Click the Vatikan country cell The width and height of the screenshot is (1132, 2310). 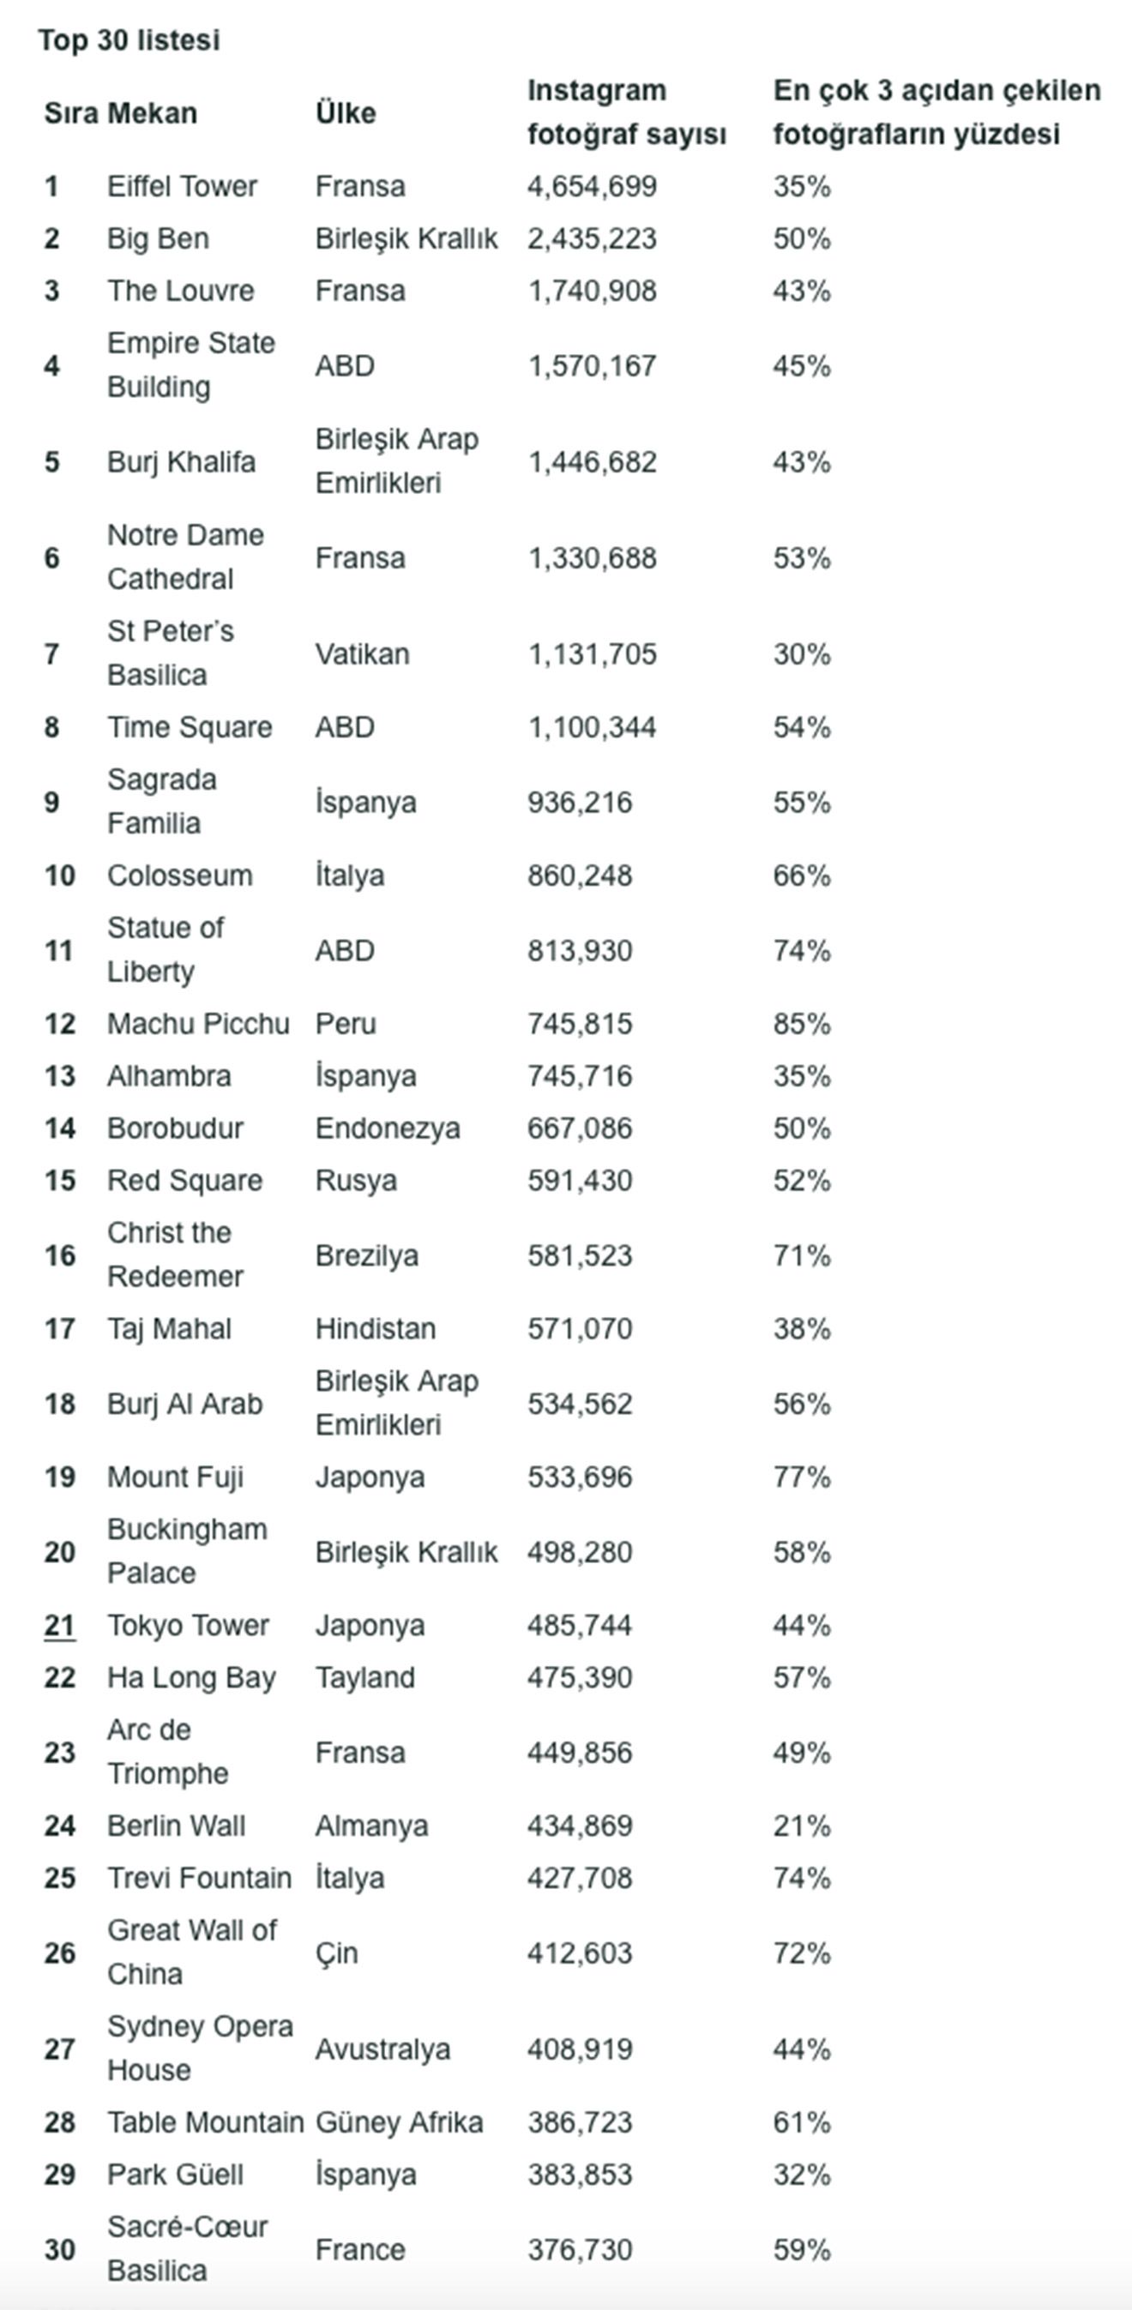coord(362,654)
